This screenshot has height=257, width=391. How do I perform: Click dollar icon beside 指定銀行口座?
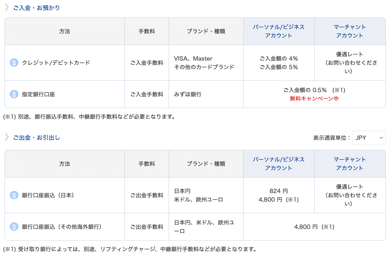point(14,94)
